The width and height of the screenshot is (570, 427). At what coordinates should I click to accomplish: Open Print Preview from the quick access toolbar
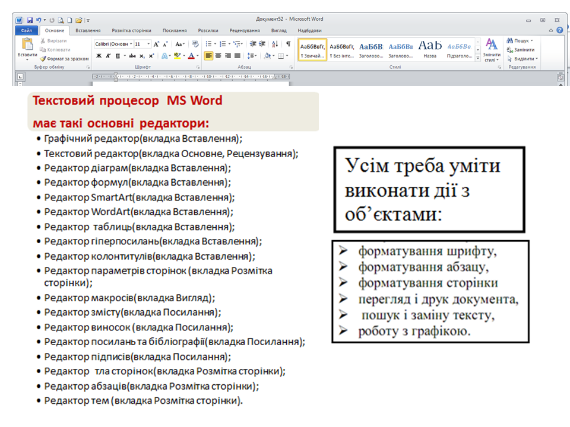pyautogui.click(x=61, y=20)
